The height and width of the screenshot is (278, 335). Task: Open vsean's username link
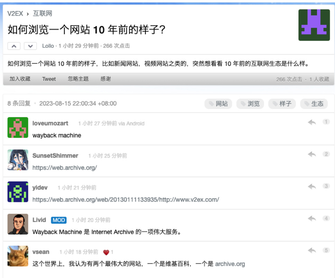[41, 252]
